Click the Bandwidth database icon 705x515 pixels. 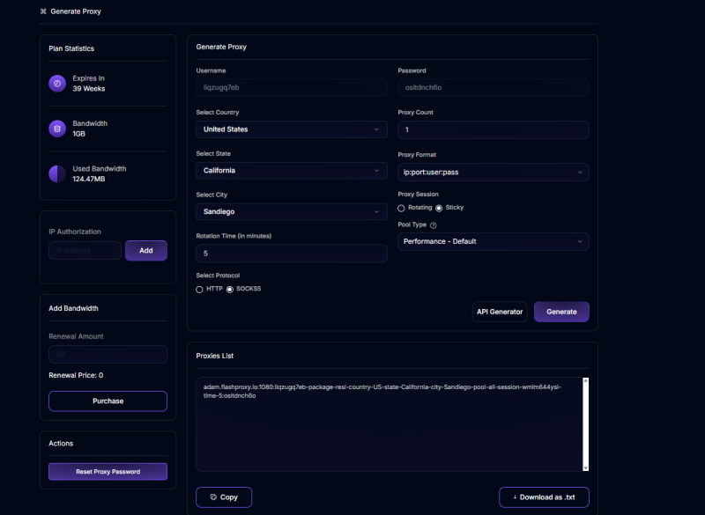point(57,129)
